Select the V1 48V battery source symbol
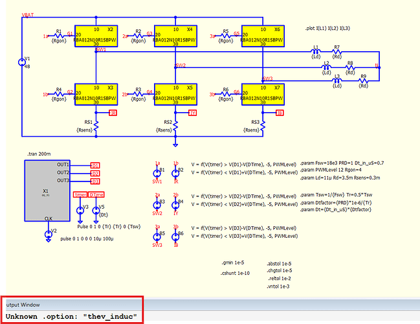The height and width of the screenshot is (324, 420). (22, 62)
